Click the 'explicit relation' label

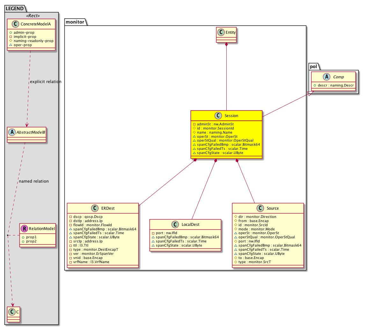(45, 82)
